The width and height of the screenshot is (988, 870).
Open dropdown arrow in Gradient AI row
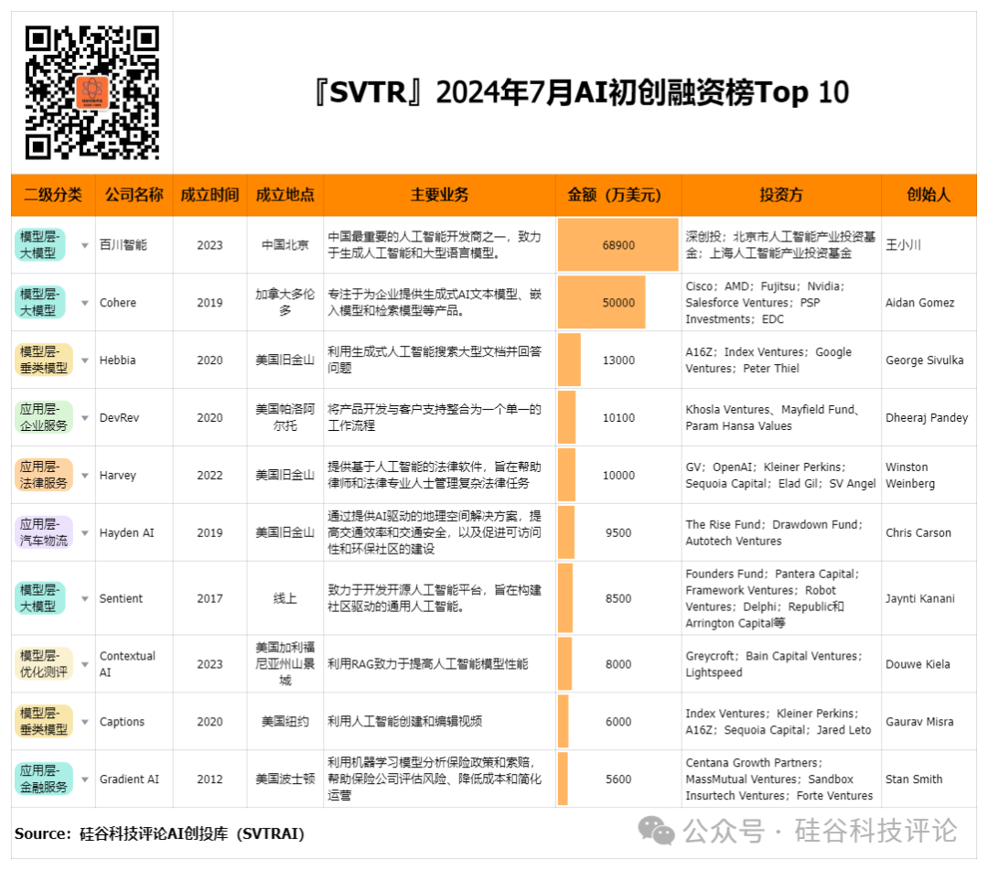[85, 779]
